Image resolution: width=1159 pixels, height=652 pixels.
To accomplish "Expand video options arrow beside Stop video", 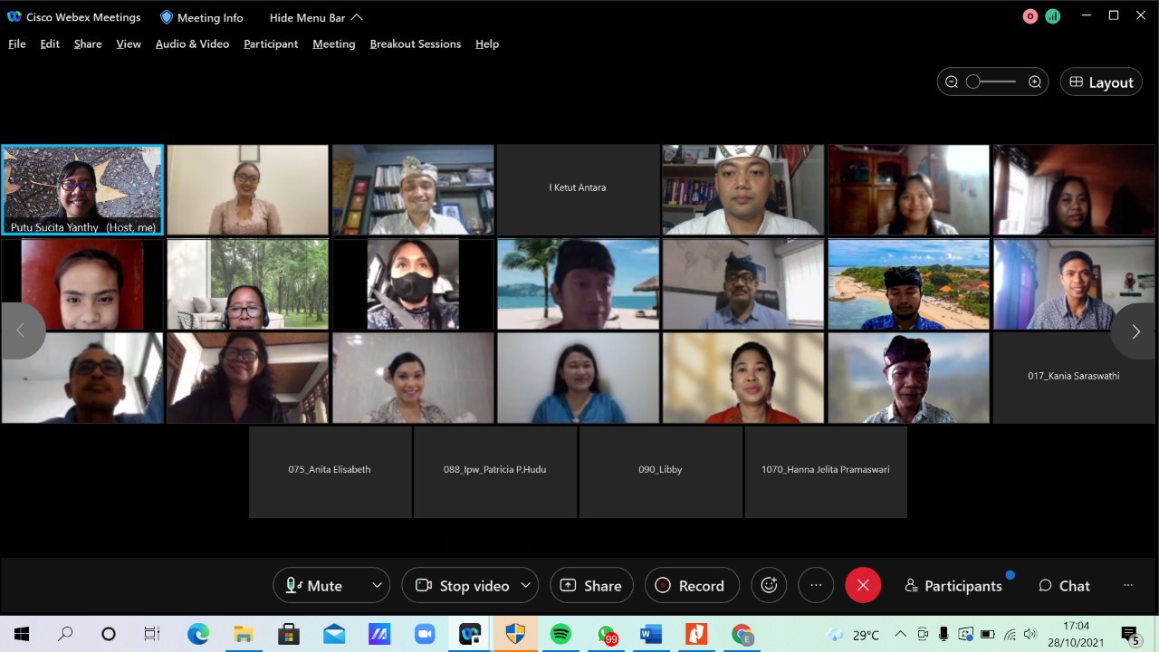I will (x=525, y=586).
